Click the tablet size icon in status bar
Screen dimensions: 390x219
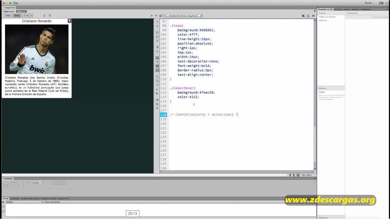coord(294,175)
